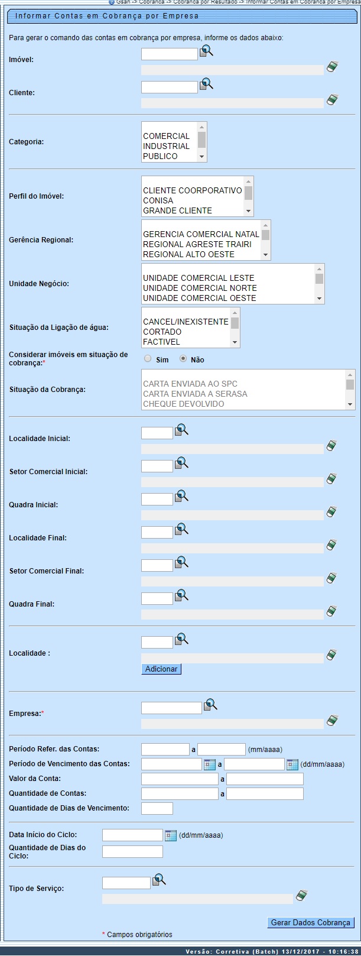
Task: Select UNIDADE COMERCIAL NORTE option
Action: (x=200, y=288)
